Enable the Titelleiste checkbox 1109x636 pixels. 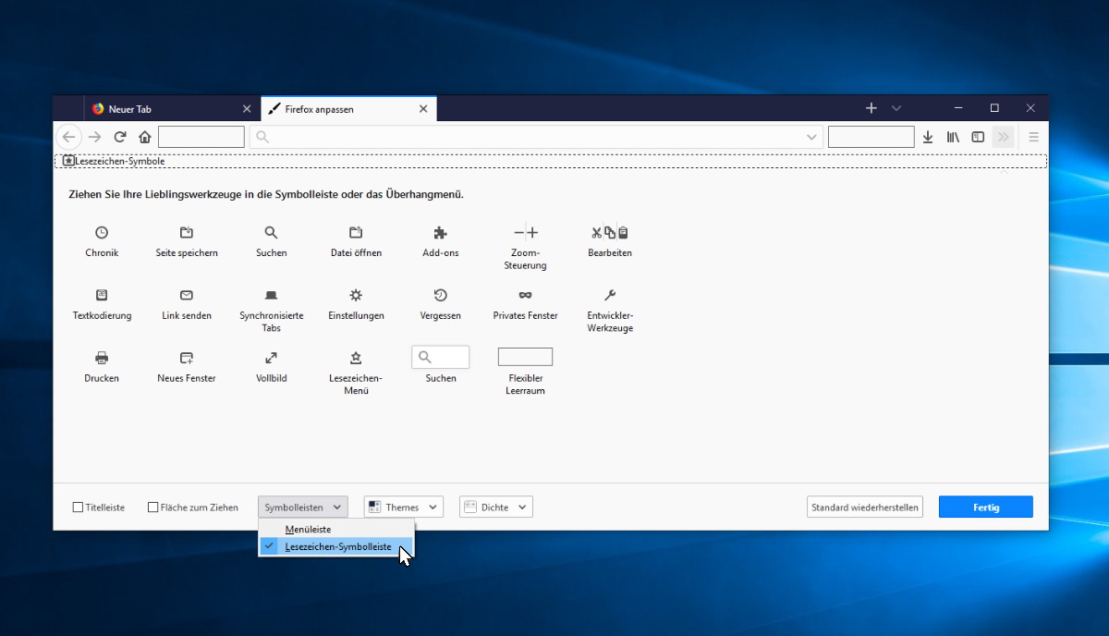79,508
